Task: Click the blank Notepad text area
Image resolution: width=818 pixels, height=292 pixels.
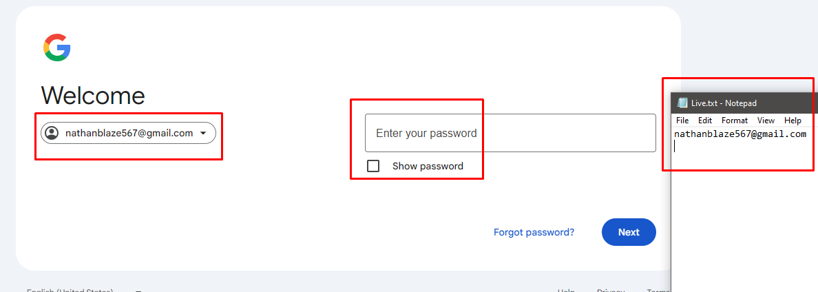Action: tap(744, 220)
